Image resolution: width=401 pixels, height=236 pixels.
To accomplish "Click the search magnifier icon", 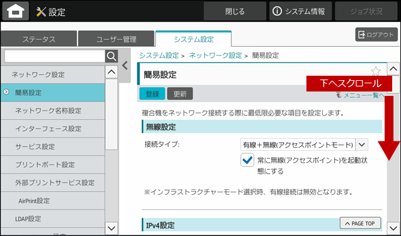I will (112, 56).
